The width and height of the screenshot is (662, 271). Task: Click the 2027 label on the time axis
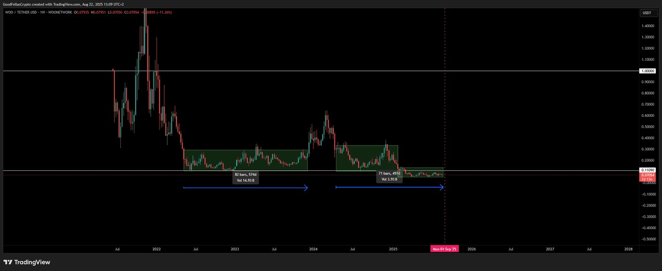tap(550, 249)
